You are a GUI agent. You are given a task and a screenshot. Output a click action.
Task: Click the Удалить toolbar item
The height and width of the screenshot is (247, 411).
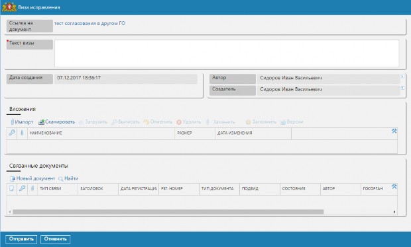coord(189,122)
